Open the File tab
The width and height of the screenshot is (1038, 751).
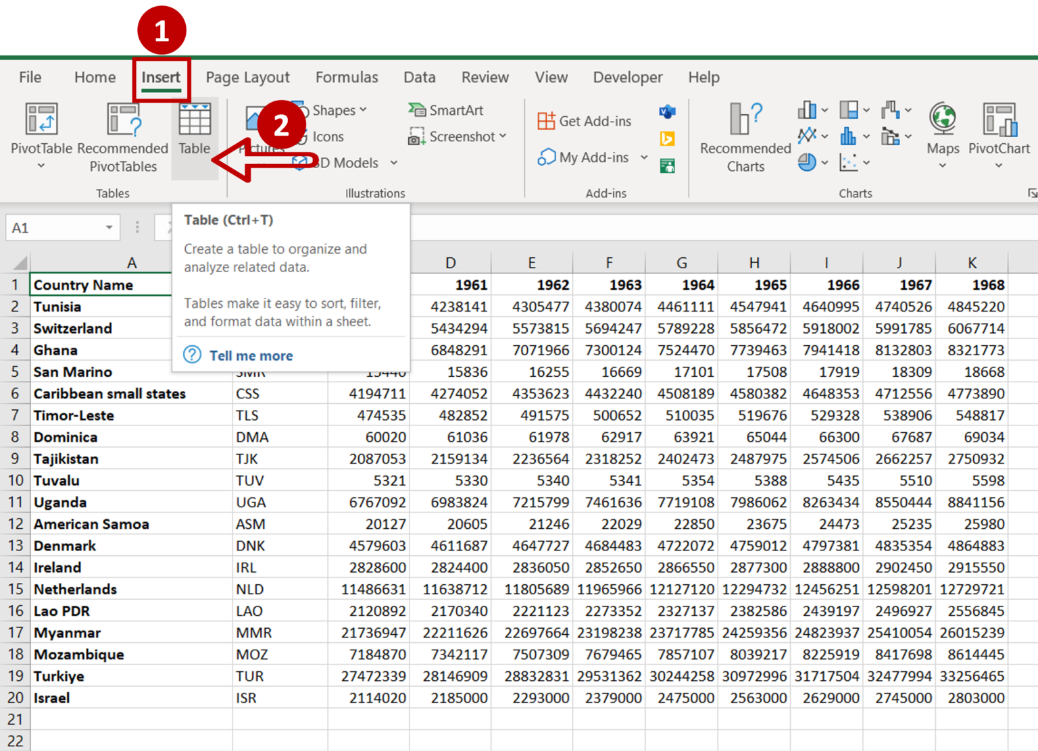click(x=30, y=78)
